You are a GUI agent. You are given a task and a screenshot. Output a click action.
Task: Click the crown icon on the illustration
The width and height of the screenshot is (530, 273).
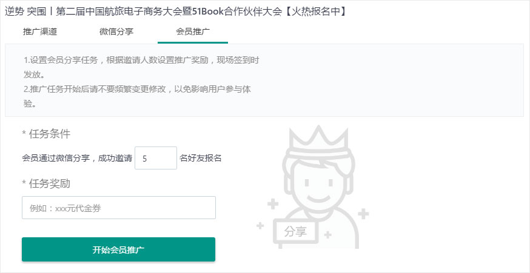point(319,139)
